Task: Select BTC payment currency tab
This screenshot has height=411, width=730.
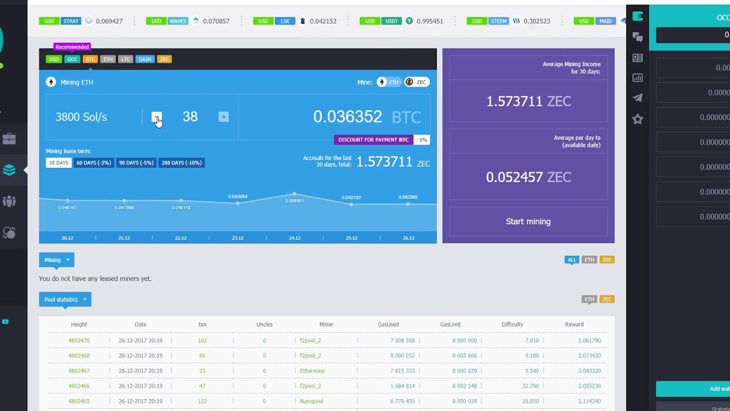Action: pyautogui.click(x=90, y=59)
